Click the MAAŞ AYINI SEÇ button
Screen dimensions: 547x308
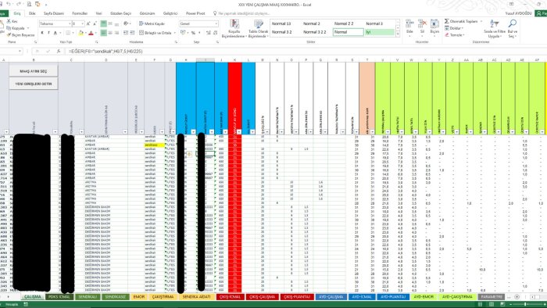coord(34,71)
